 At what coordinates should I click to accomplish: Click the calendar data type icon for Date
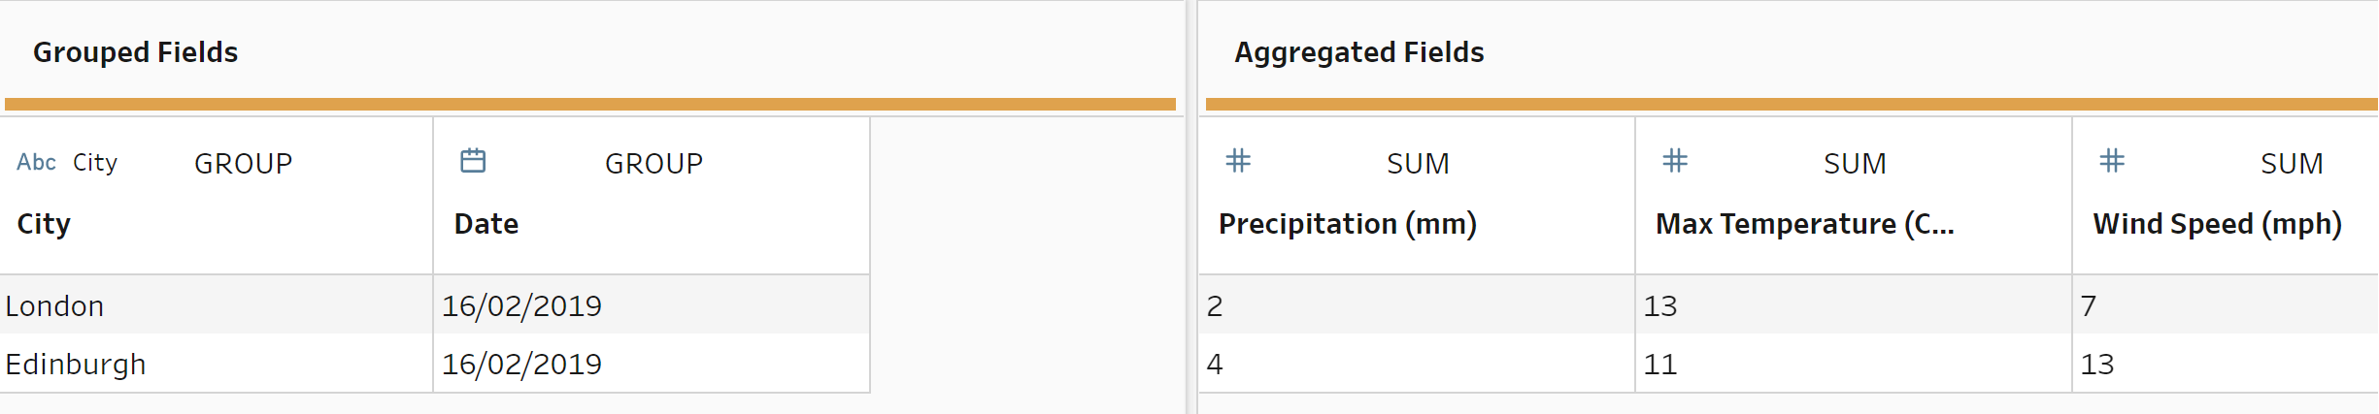(473, 161)
